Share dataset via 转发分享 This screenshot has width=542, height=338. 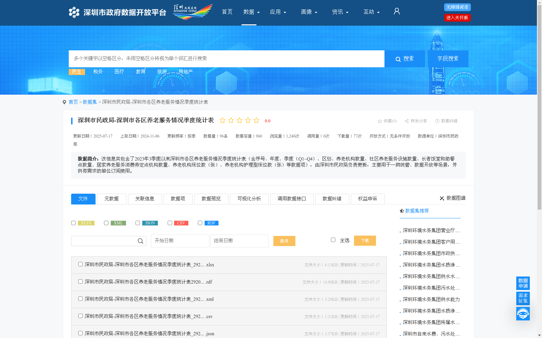(x=416, y=121)
